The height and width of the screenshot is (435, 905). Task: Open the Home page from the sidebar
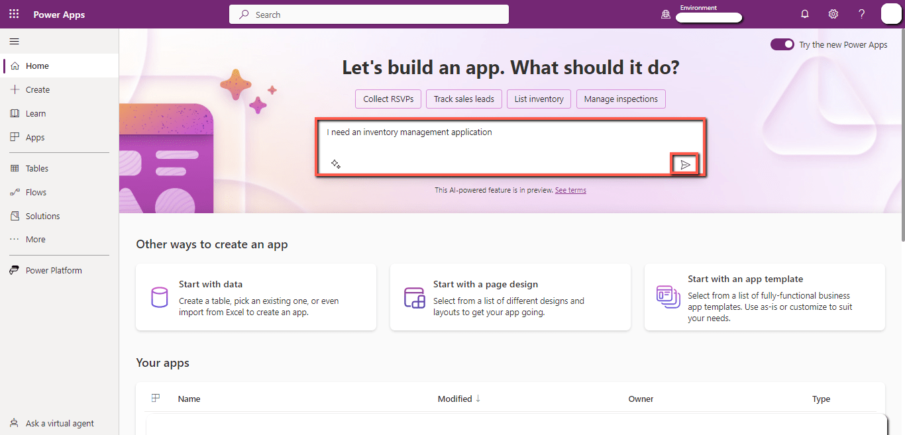coord(60,66)
